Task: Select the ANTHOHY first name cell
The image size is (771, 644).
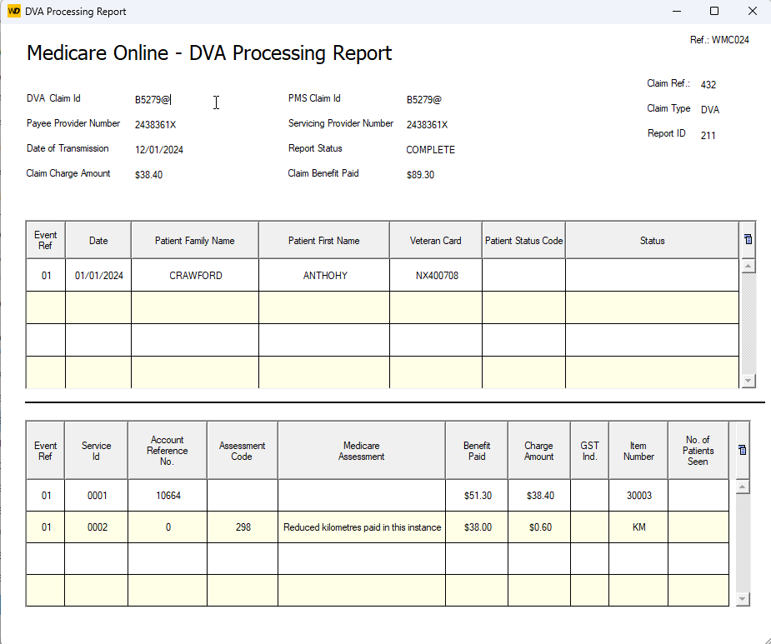Action: click(324, 275)
